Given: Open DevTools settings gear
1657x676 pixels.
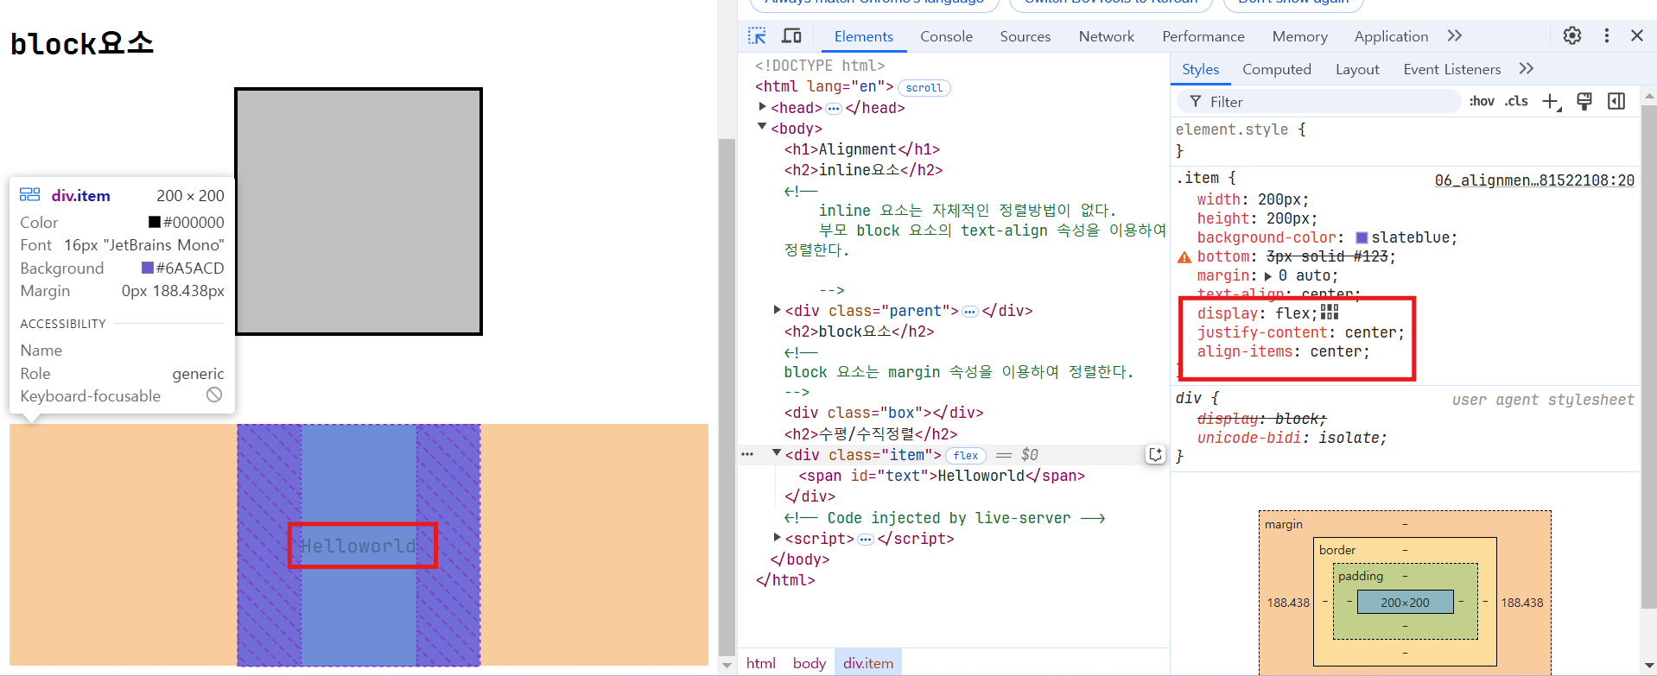Looking at the screenshot, I should point(1572,35).
